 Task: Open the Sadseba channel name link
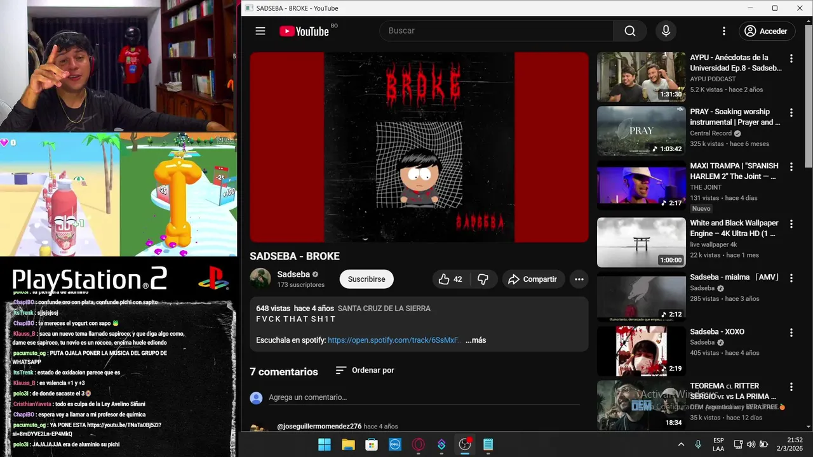[x=293, y=274]
